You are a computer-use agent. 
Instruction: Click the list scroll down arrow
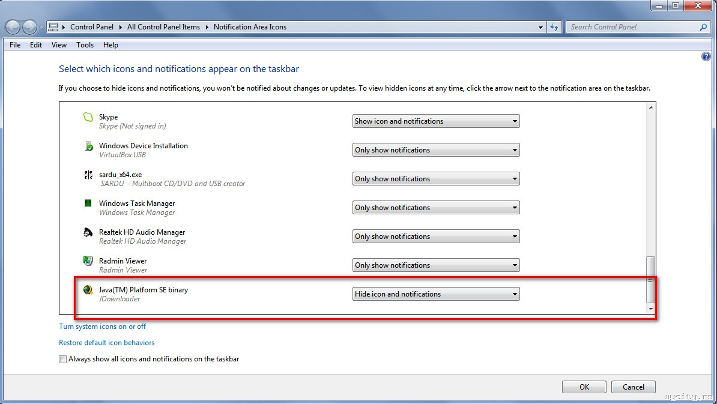point(651,309)
